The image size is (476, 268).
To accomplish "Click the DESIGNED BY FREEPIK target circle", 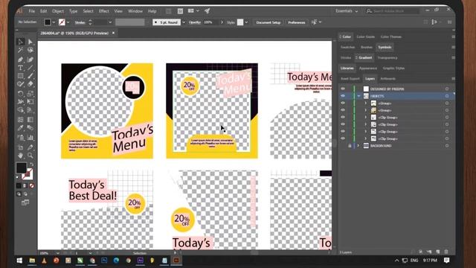I will tap(447, 89).
